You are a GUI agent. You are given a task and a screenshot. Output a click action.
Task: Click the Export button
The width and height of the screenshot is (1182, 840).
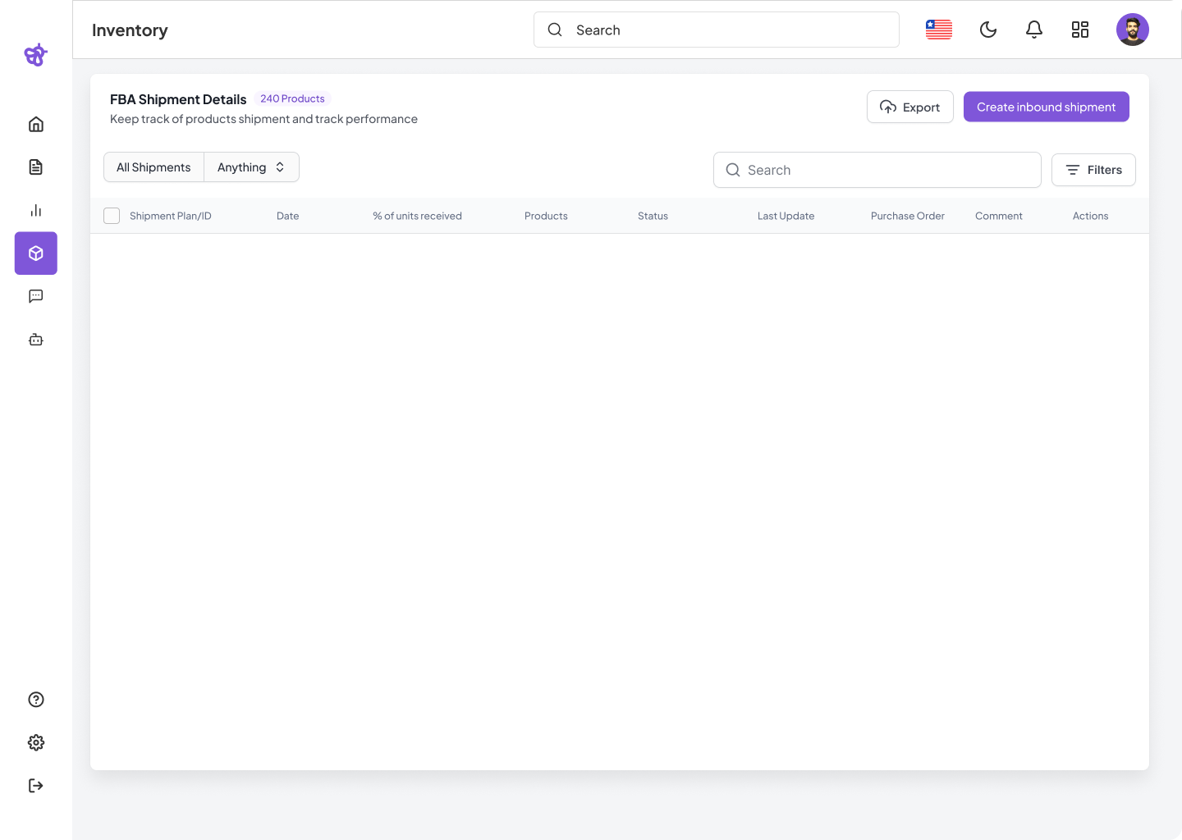pyautogui.click(x=909, y=107)
